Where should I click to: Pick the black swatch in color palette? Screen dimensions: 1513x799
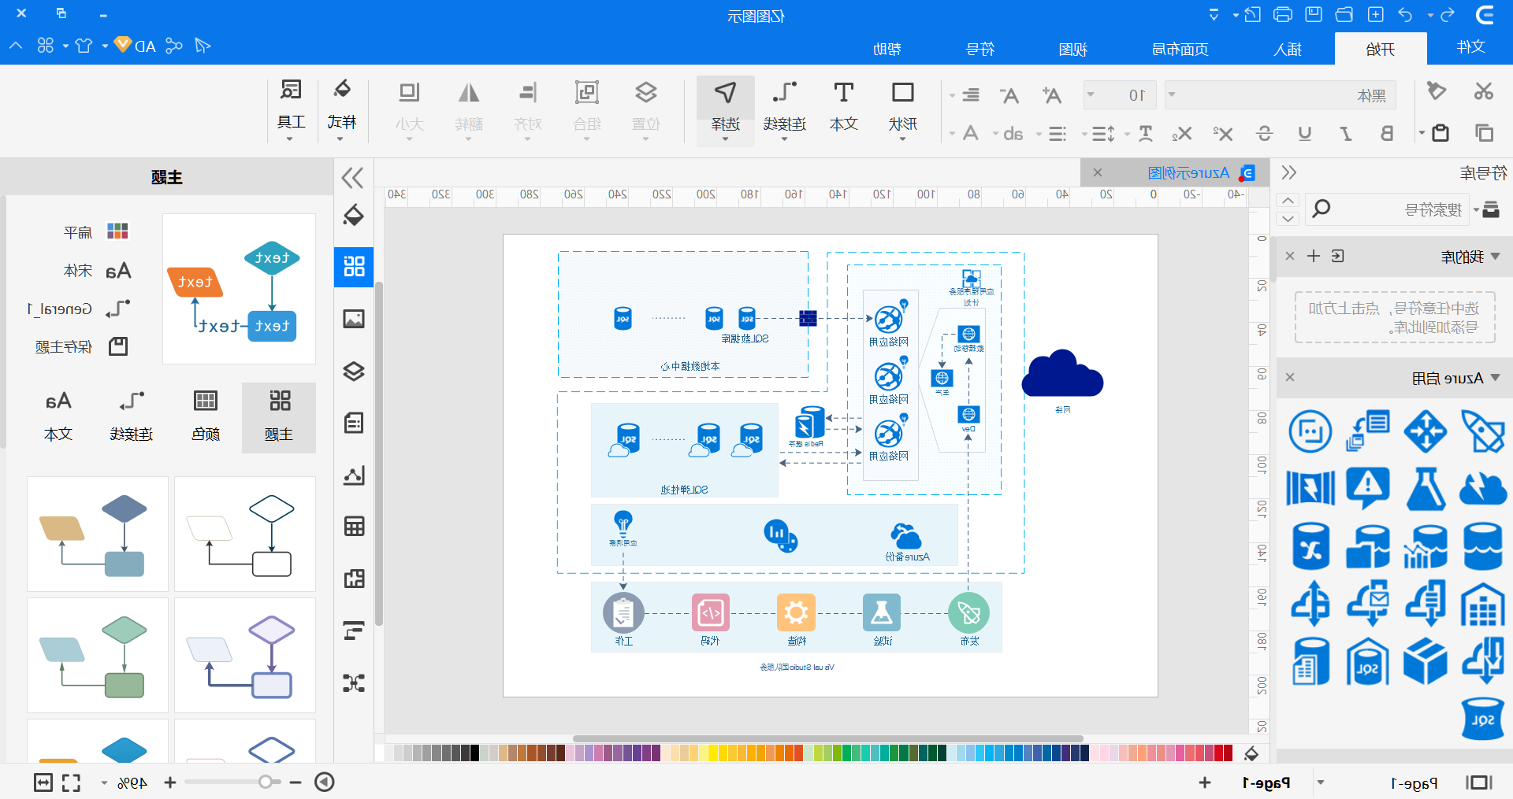pos(474,753)
